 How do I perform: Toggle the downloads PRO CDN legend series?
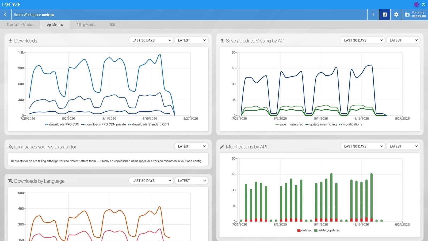click(x=62, y=125)
